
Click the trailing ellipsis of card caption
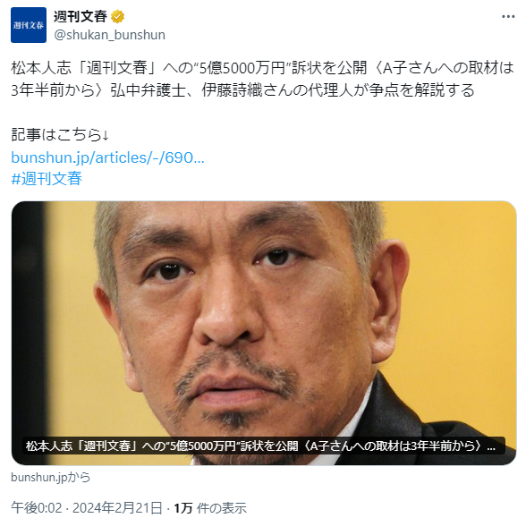coord(491,446)
